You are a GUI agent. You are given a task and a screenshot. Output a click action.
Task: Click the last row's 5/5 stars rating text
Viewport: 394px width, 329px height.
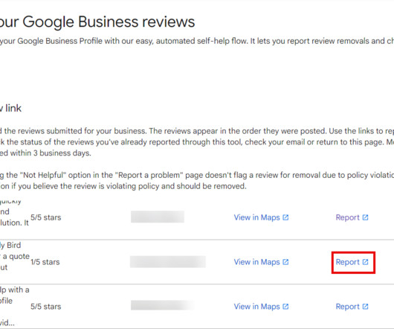point(46,307)
